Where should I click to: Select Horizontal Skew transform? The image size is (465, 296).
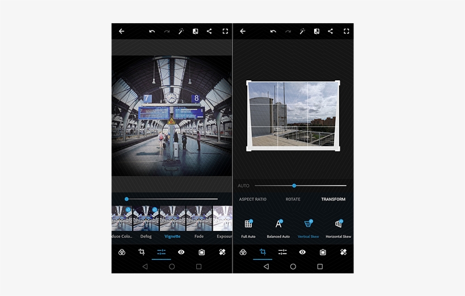pos(339,229)
